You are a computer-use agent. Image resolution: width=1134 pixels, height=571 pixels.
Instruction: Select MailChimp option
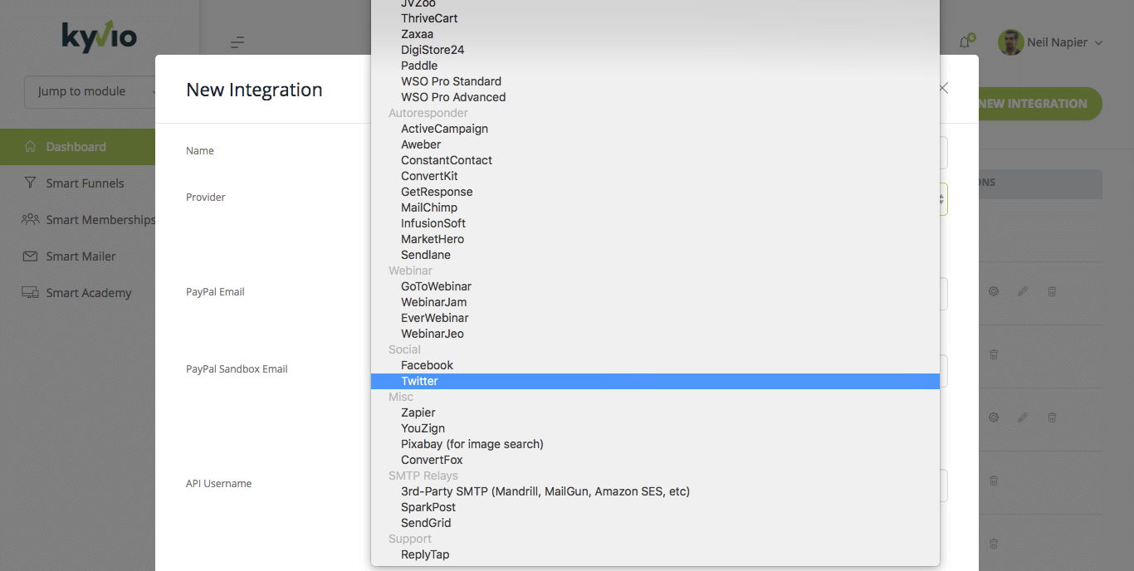655,207
